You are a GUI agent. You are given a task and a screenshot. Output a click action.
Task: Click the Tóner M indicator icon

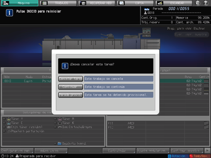point(60,119)
